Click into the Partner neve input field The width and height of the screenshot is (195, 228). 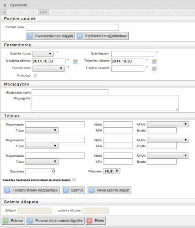coord(72,27)
